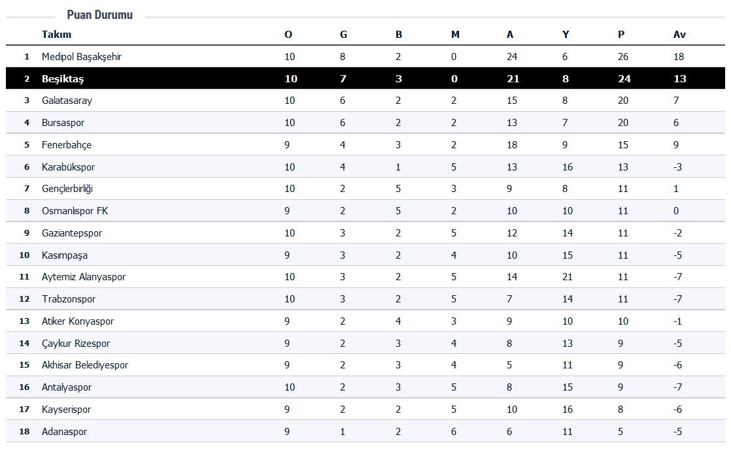Open Fenerbahçe team page

point(67,145)
